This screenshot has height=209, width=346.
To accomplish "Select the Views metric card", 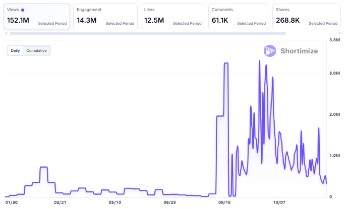I will [37, 17].
